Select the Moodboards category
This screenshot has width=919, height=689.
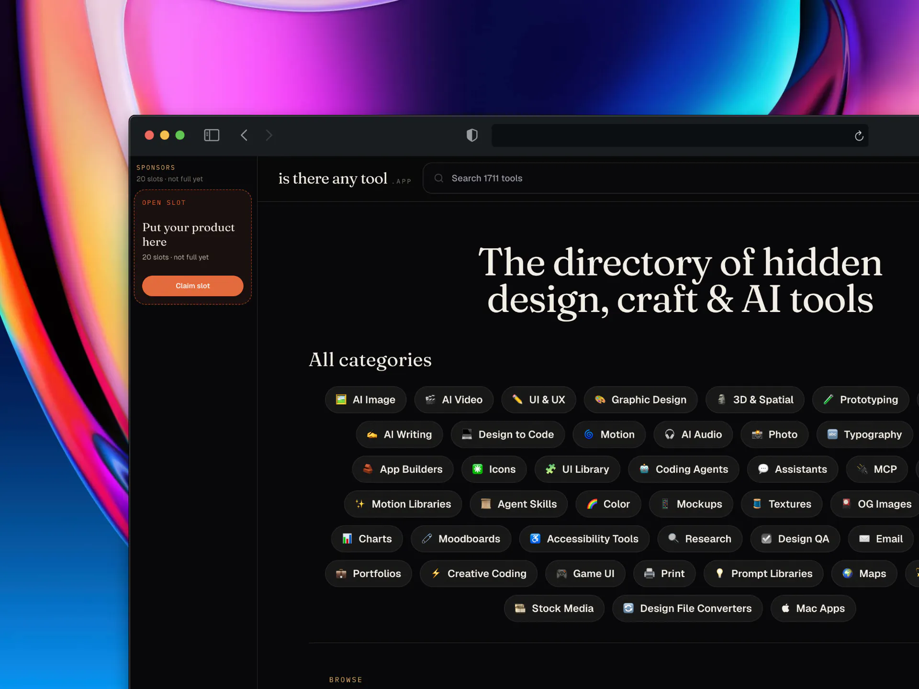(461, 539)
